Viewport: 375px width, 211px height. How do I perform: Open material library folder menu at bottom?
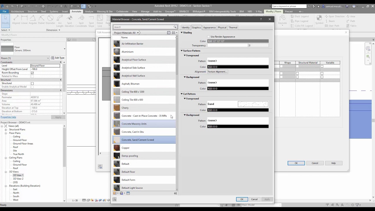point(116,193)
